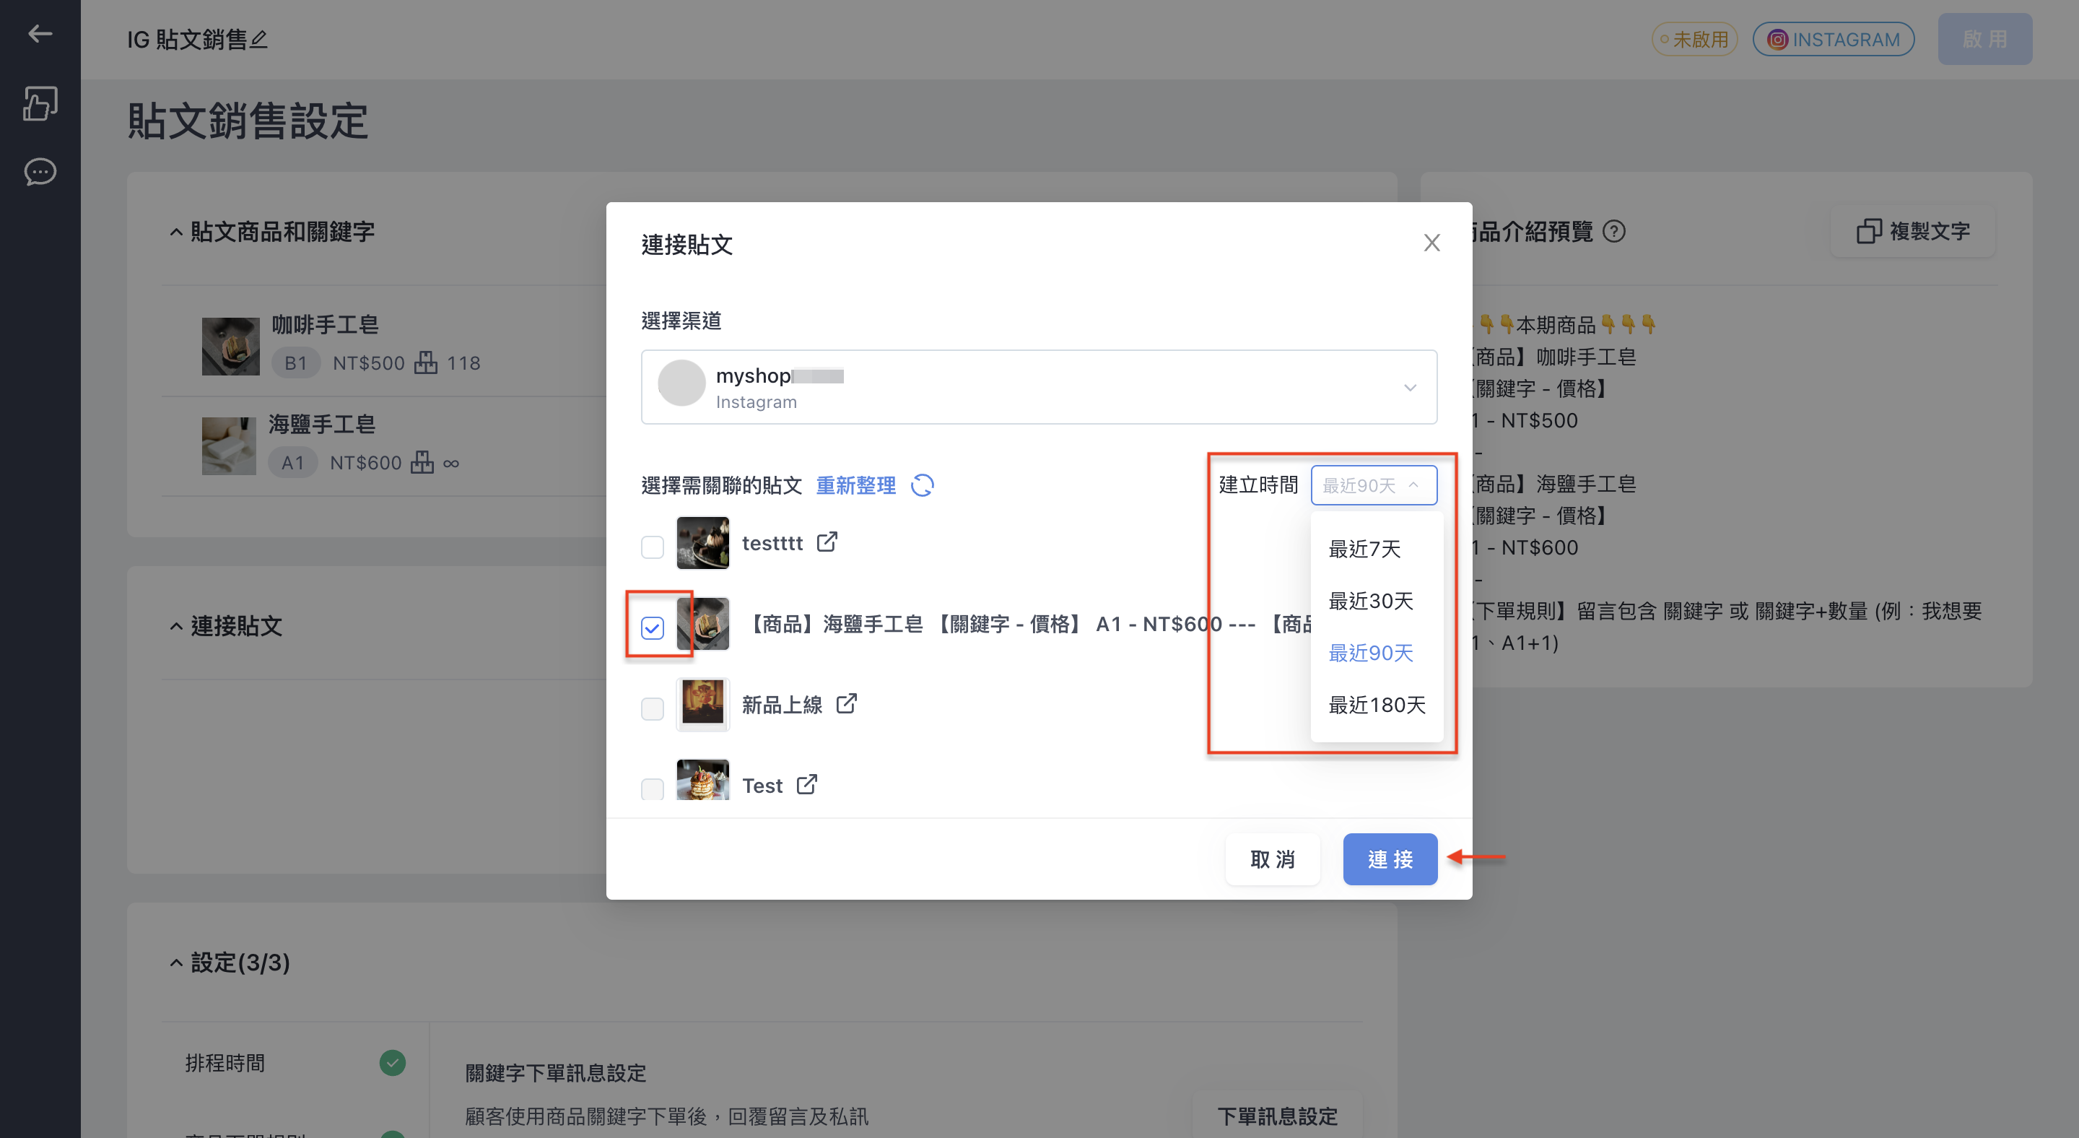Click the 新品上線 post thumbnail
2079x1138 pixels.
[703, 705]
